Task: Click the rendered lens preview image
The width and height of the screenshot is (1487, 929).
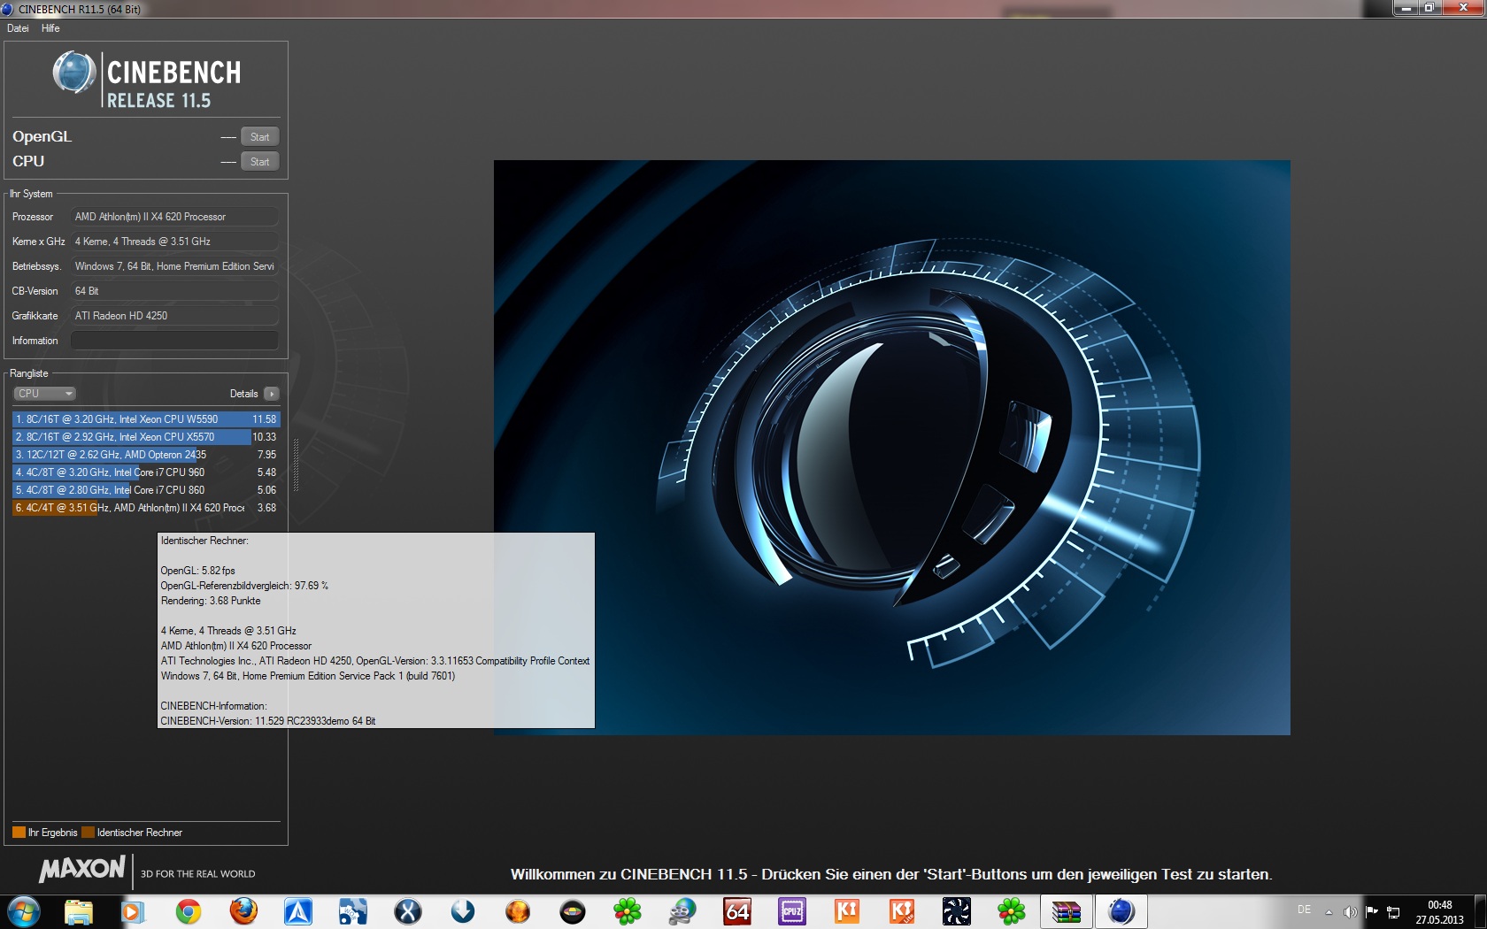Action: coord(892,448)
